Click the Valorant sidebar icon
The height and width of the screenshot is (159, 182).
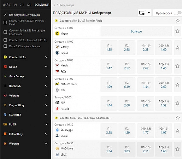5,95
